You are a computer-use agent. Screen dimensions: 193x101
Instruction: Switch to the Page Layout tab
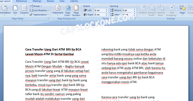coord(5,1)
